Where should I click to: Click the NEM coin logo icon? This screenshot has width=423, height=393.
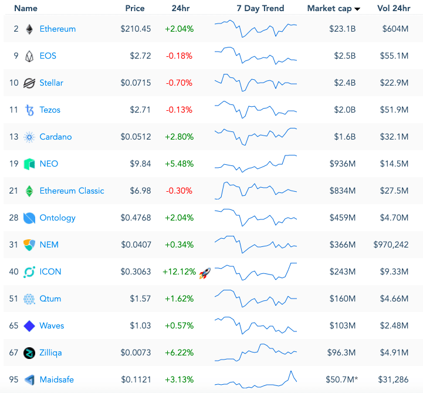click(29, 245)
